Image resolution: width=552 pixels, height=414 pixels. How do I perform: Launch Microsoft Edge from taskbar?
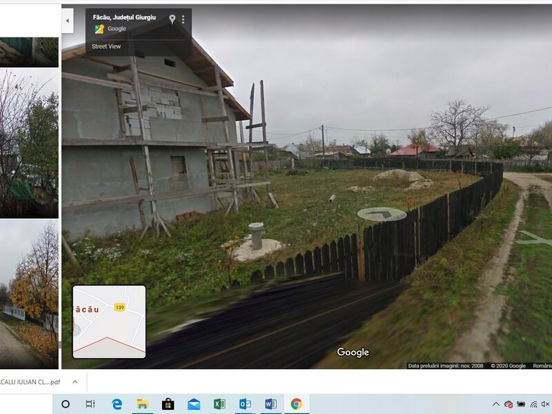coord(117,404)
